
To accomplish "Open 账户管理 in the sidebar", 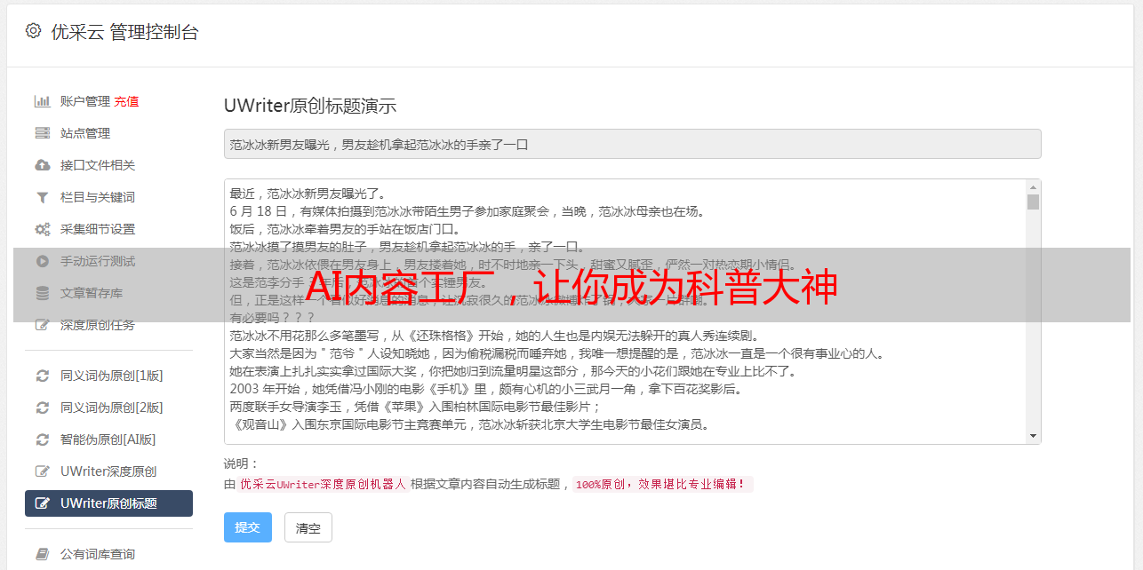I will click(x=85, y=101).
